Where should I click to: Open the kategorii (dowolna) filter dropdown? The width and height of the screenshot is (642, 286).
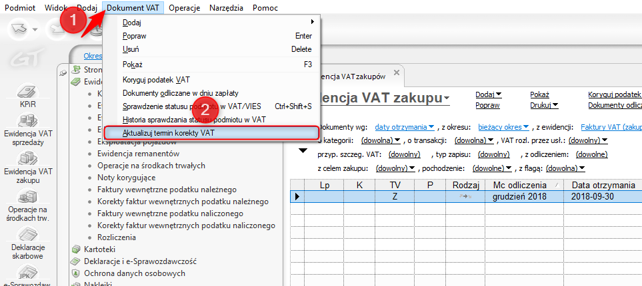pos(381,140)
